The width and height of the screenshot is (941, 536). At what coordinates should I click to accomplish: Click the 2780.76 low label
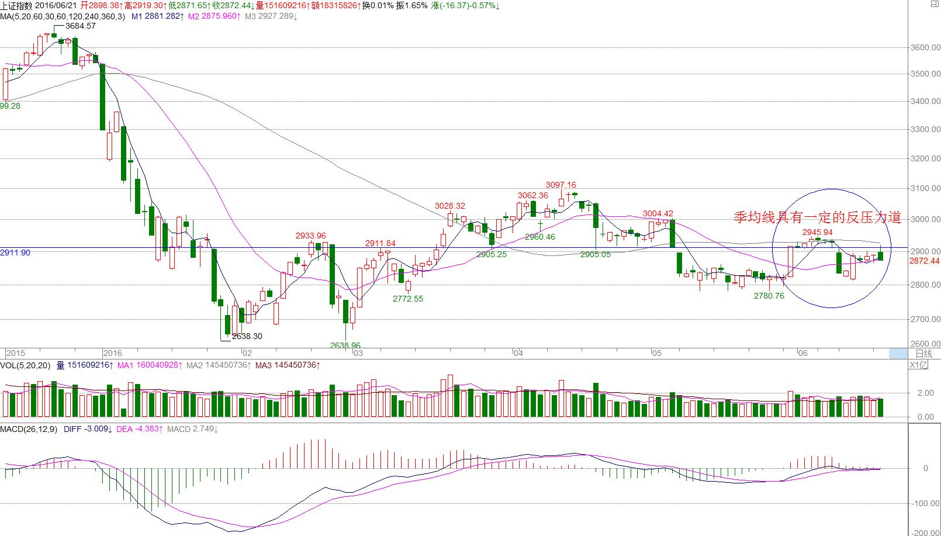(769, 296)
